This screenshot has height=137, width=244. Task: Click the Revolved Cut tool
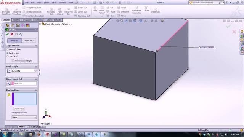pyautogui.click(x=69, y=11)
